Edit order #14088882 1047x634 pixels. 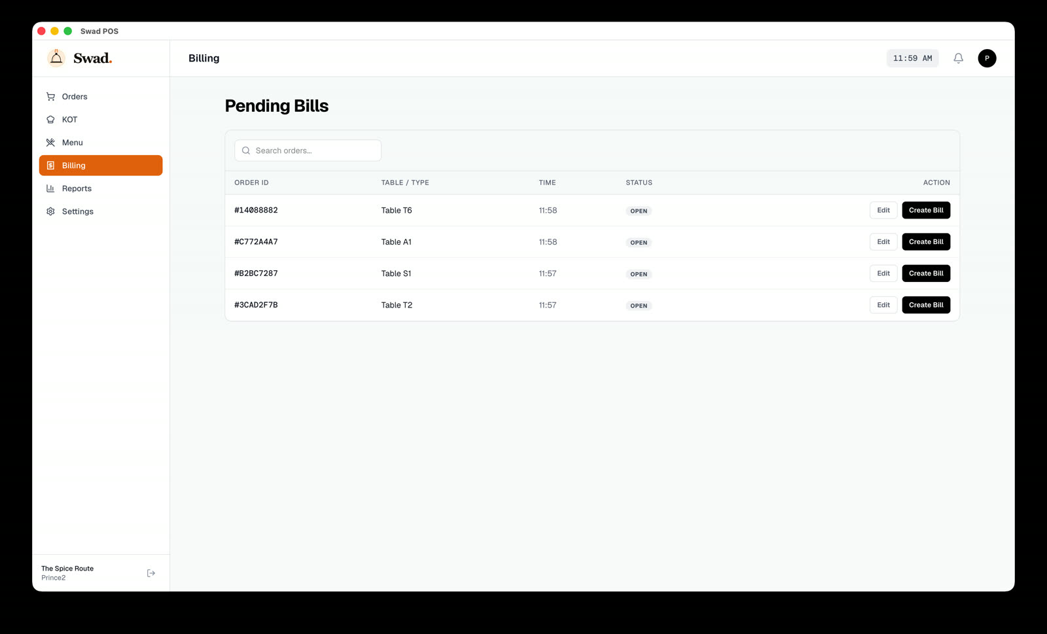pos(883,210)
